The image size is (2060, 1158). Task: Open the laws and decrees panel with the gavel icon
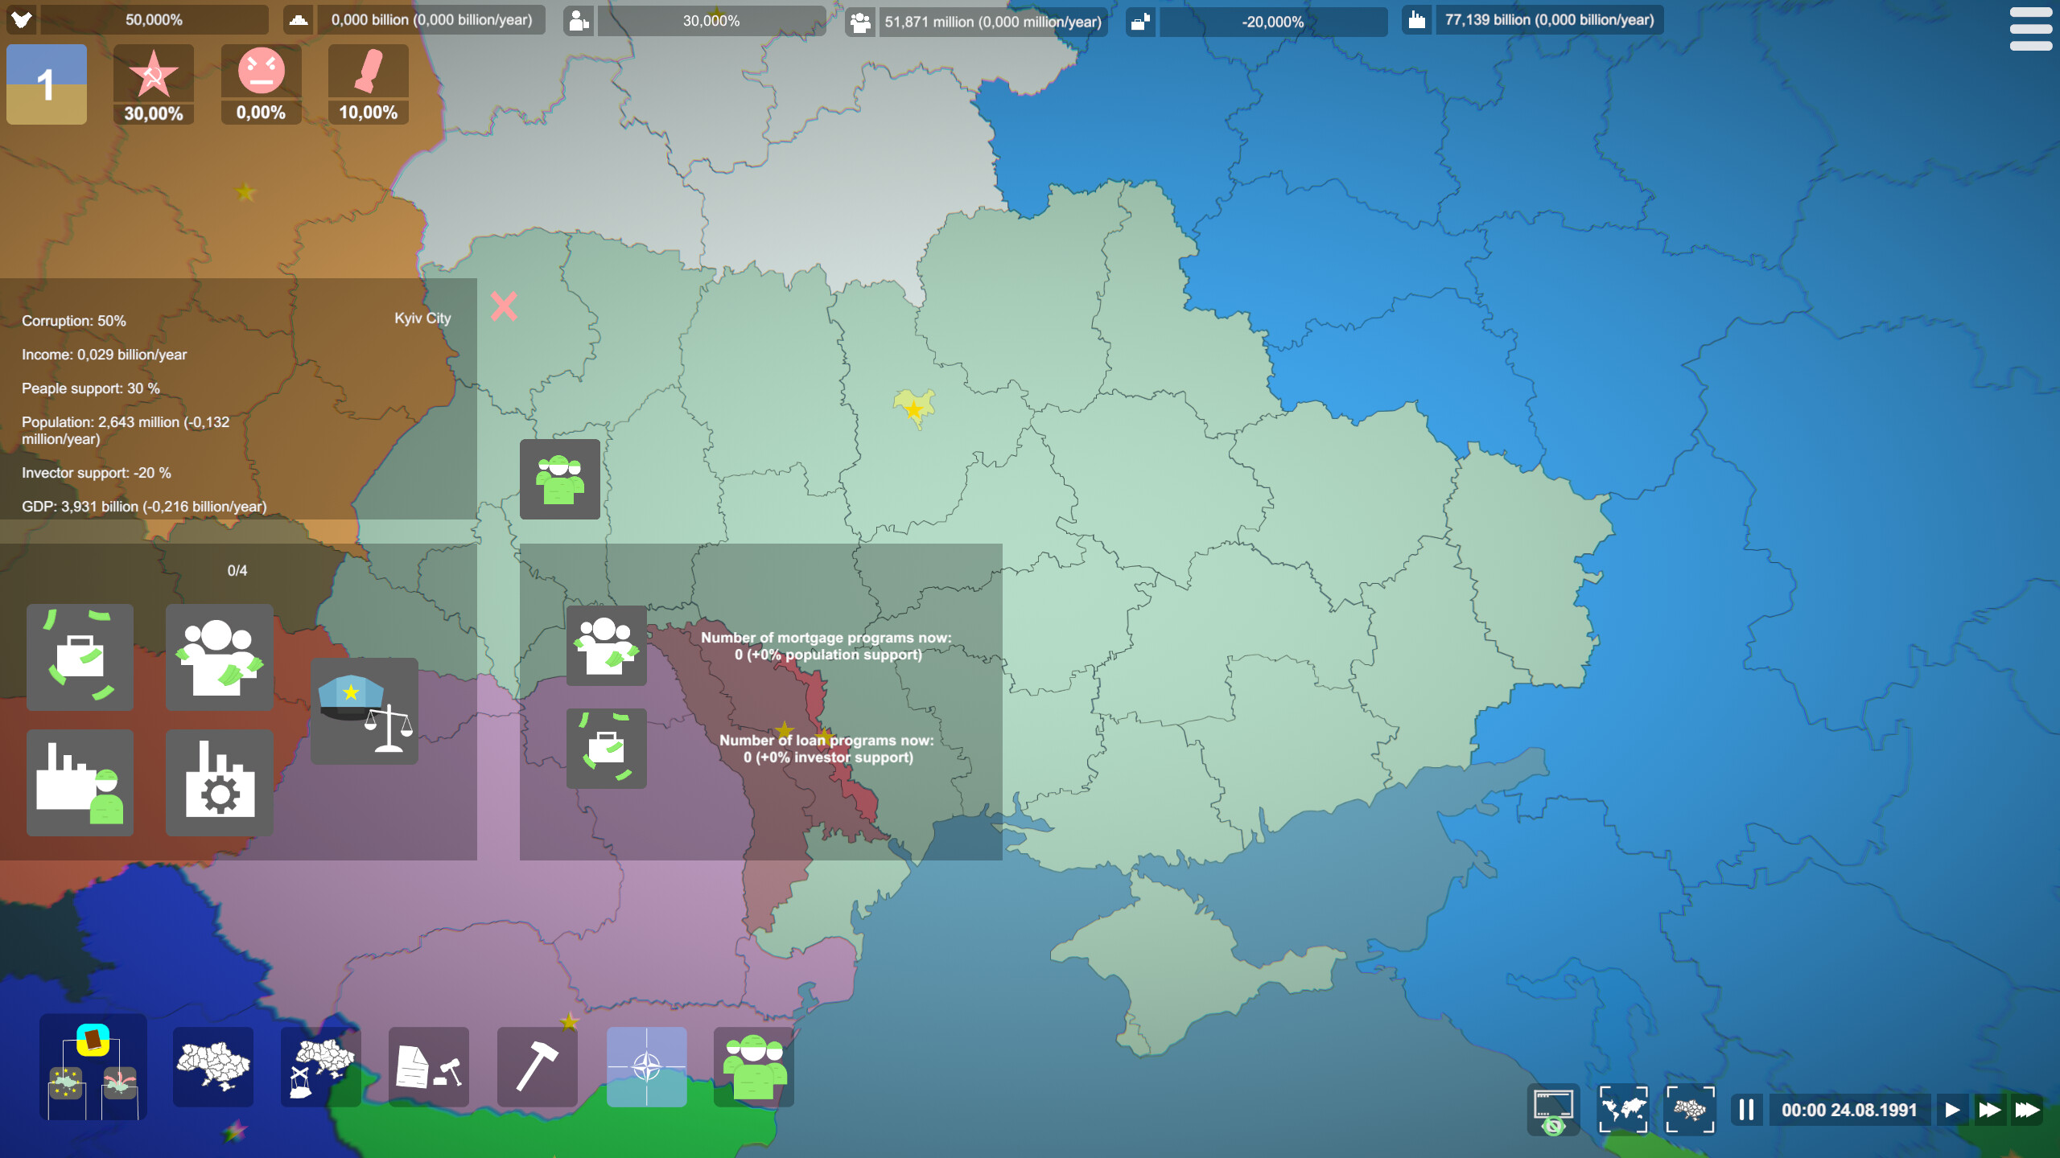[x=431, y=1067]
